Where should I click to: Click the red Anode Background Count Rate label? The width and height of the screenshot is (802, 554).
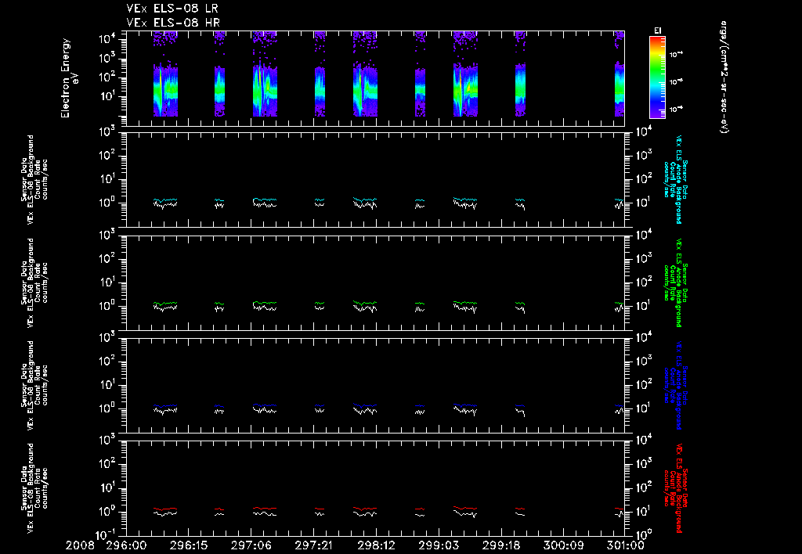(x=676, y=488)
